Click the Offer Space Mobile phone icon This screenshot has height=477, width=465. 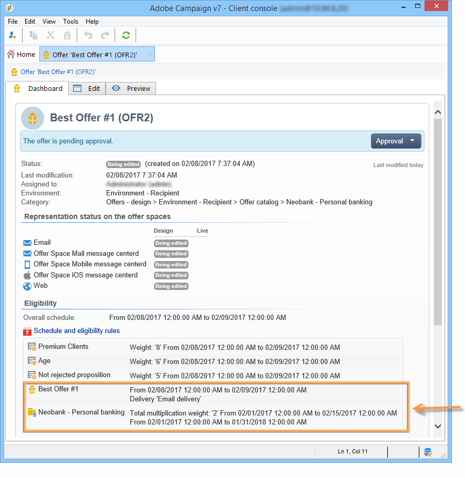(27, 264)
